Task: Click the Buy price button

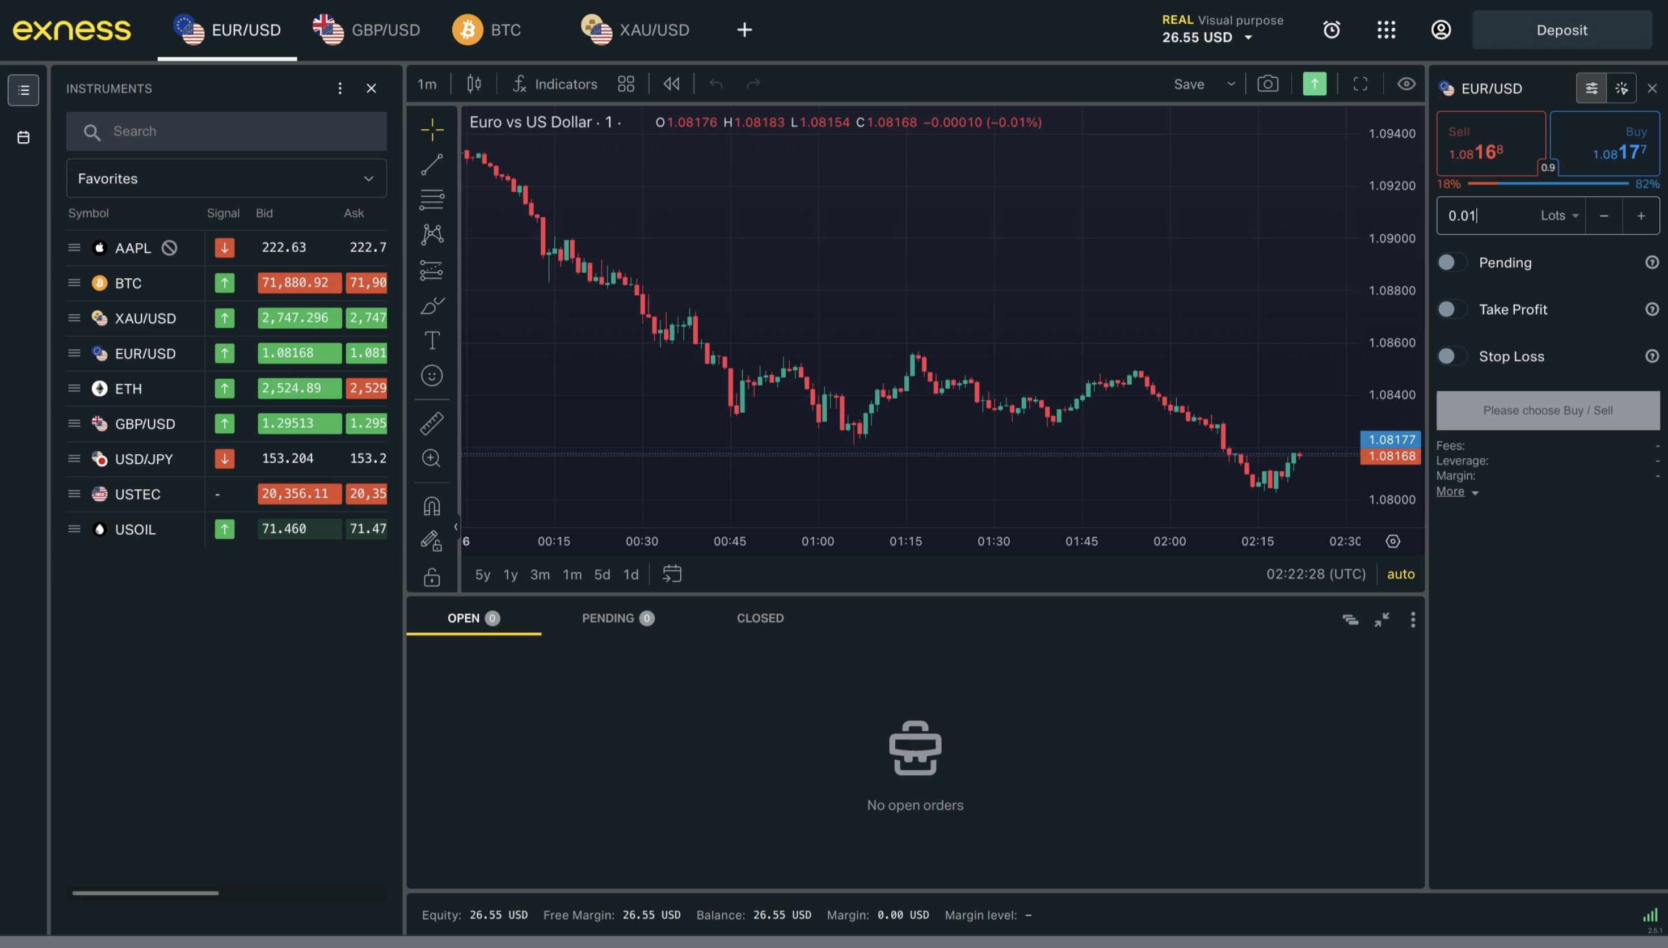Action: (1605, 143)
